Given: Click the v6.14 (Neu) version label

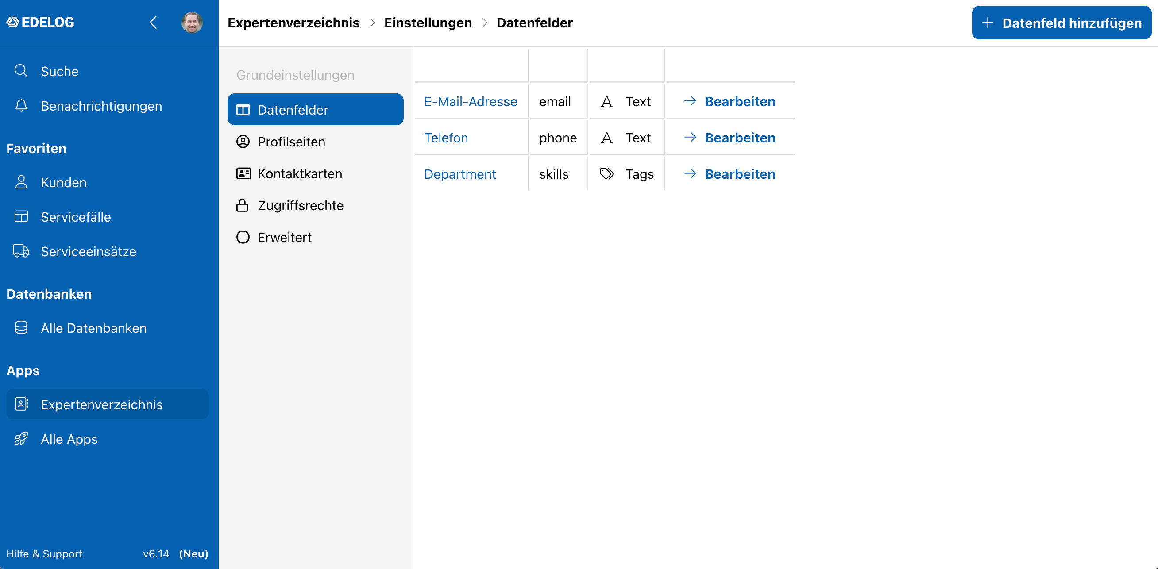Looking at the screenshot, I should pyautogui.click(x=176, y=553).
